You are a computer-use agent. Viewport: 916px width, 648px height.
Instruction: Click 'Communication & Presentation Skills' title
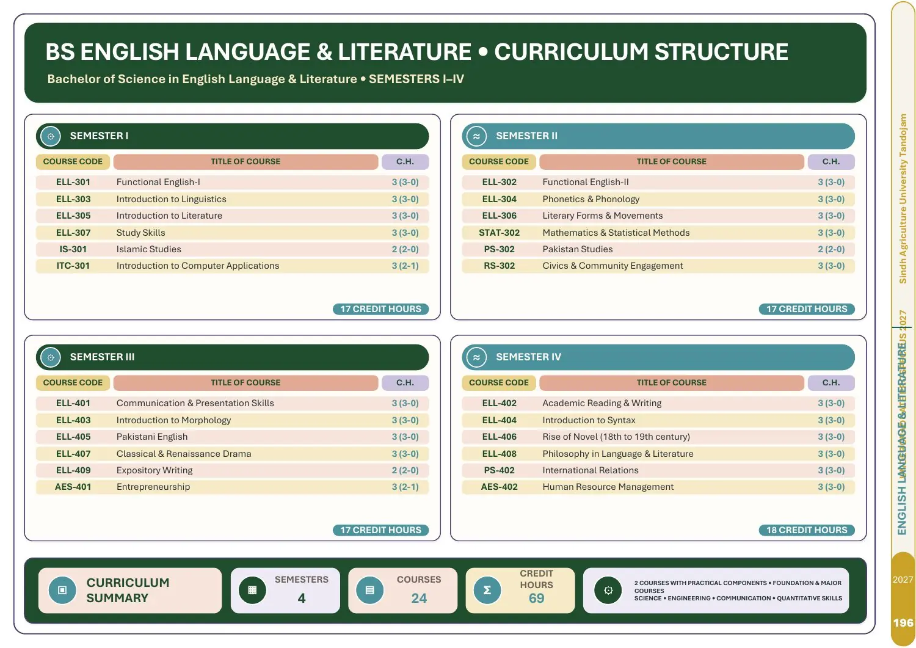tap(195, 403)
